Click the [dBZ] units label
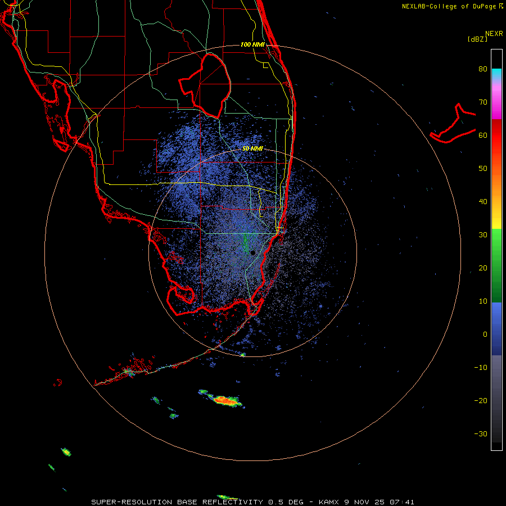 coord(477,39)
